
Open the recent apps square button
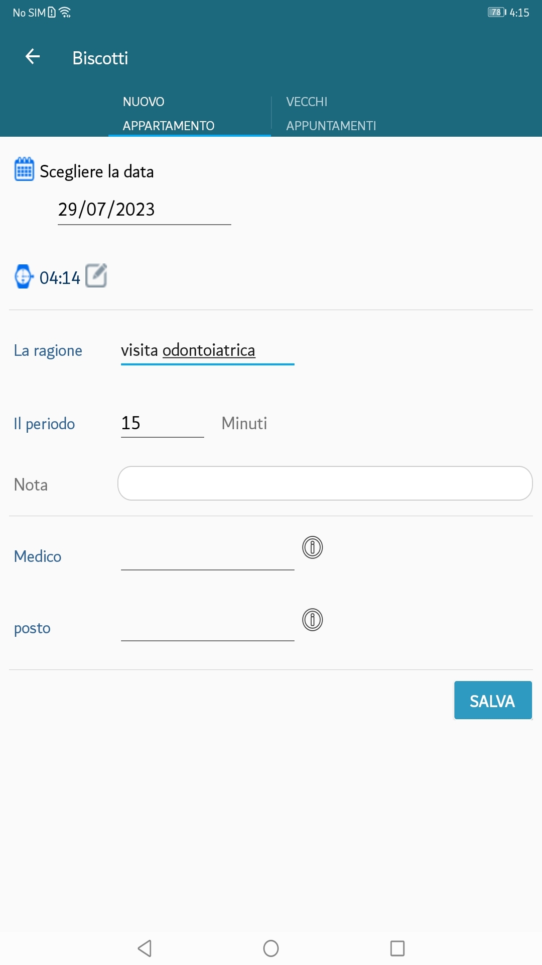point(397,948)
